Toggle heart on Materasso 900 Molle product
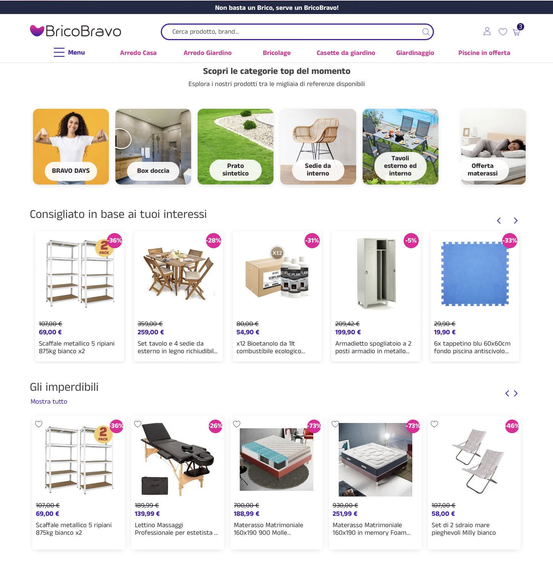The height and width of the screenshot is (567, 553). point(237,424)
